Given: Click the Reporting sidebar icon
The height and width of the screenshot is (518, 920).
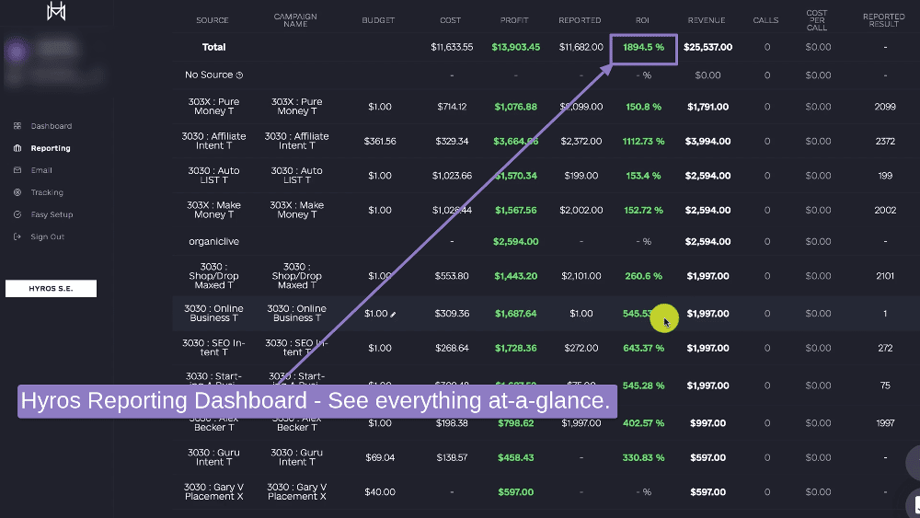Looking at the screenshot, I should (x=17, y=148).
